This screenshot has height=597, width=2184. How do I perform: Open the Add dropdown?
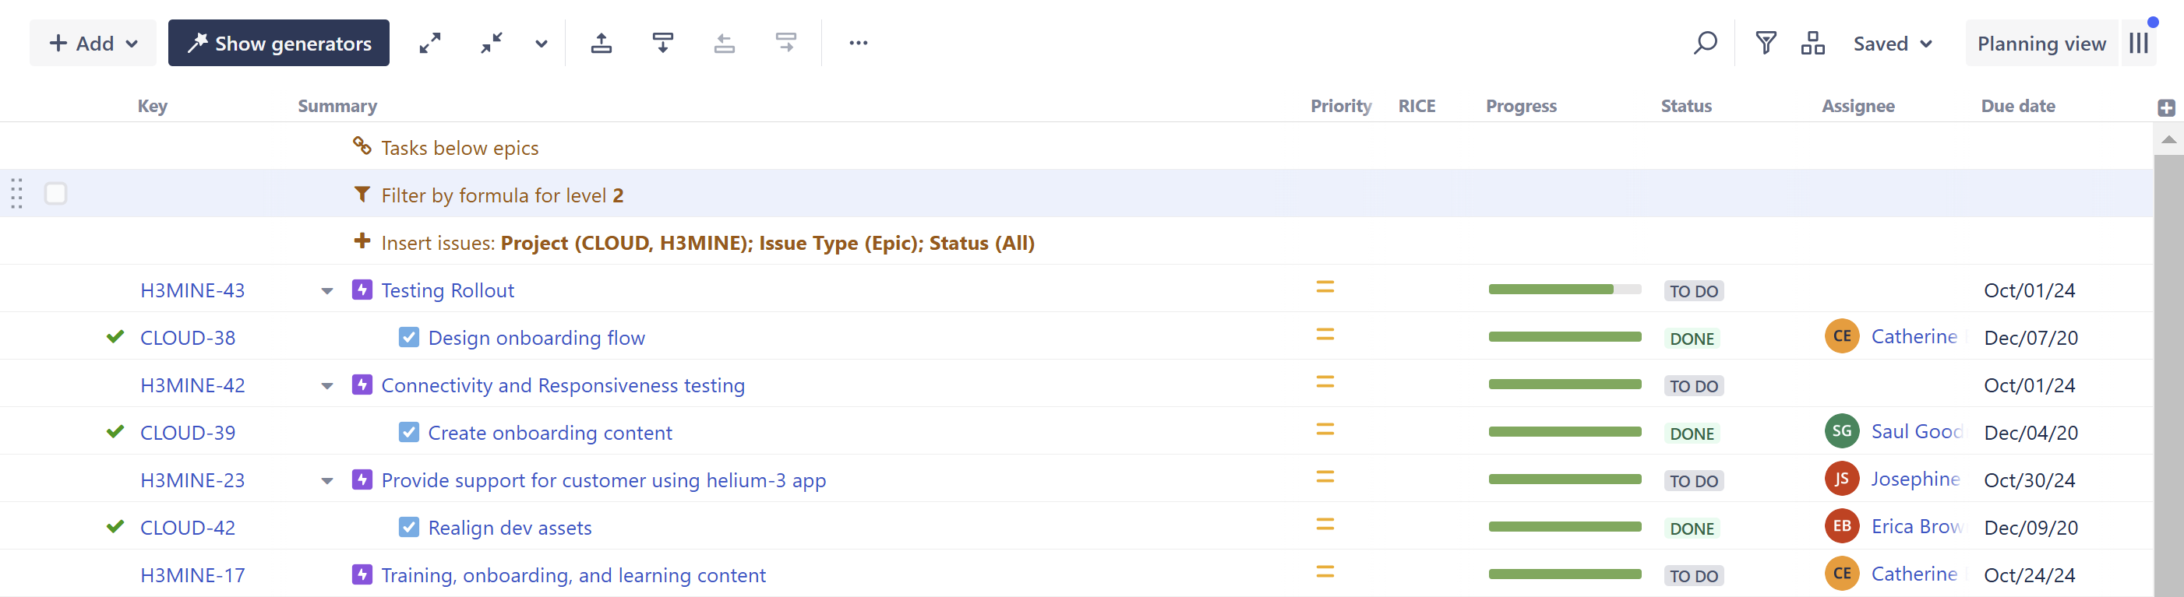click(x=93, y=43)
